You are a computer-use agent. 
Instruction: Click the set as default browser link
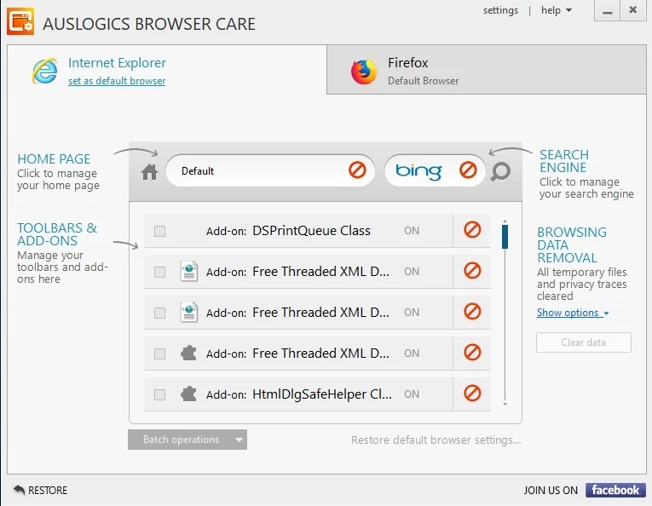(x=117, y=81)
